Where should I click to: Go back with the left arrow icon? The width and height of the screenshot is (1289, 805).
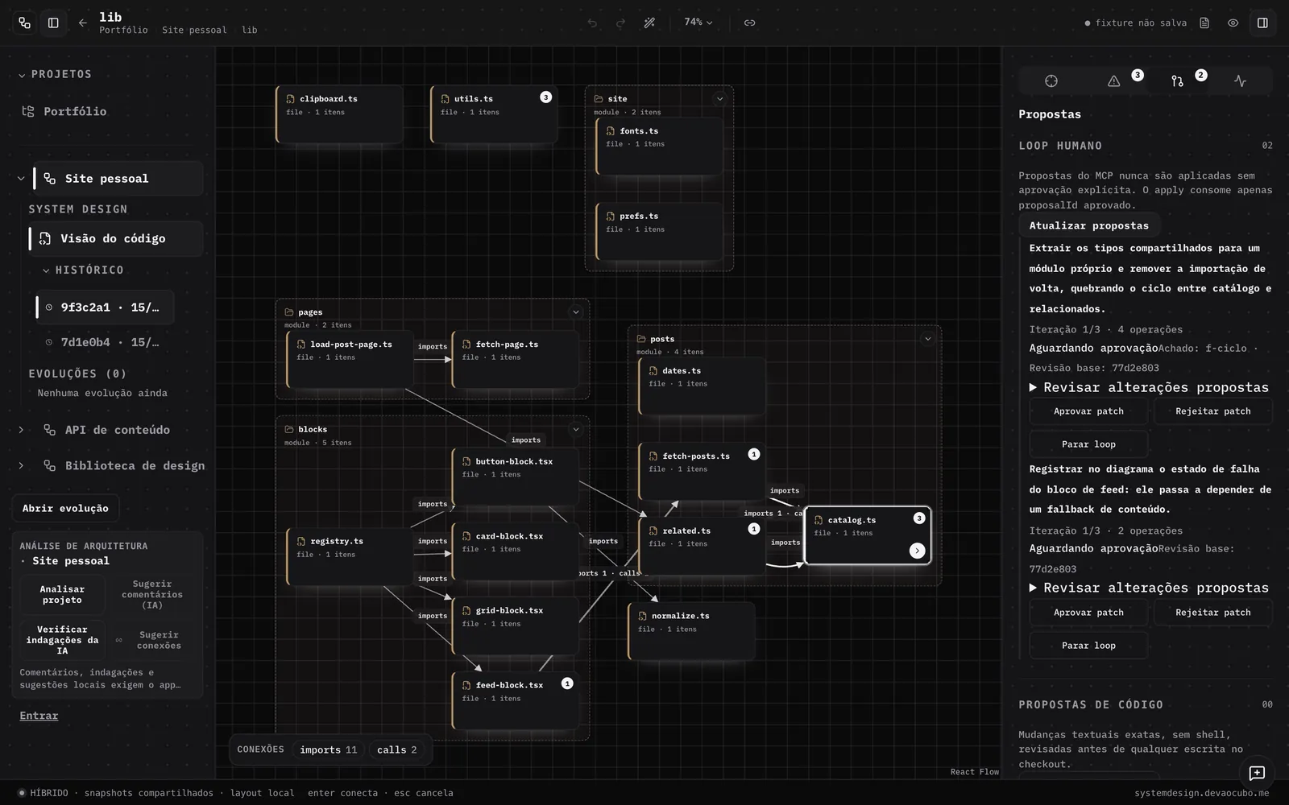click(83, 23)
